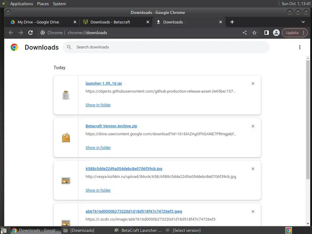Remove Betacraft Version Archive.zip from list
The height and width of the screenshot is (234, 312).
pyautogui.click(x=253, y=126)
